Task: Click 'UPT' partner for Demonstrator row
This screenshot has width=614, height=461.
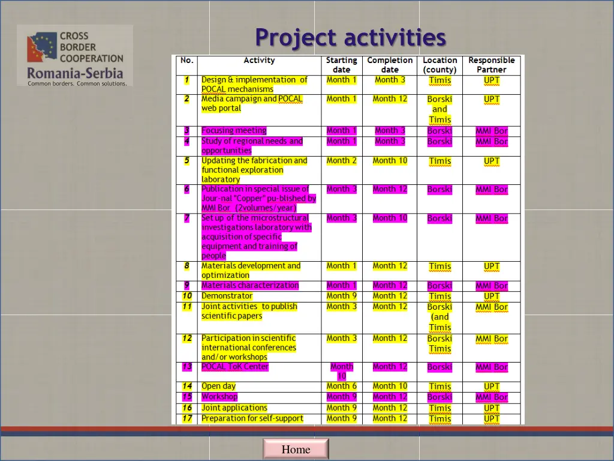Action: click(492, 297)
